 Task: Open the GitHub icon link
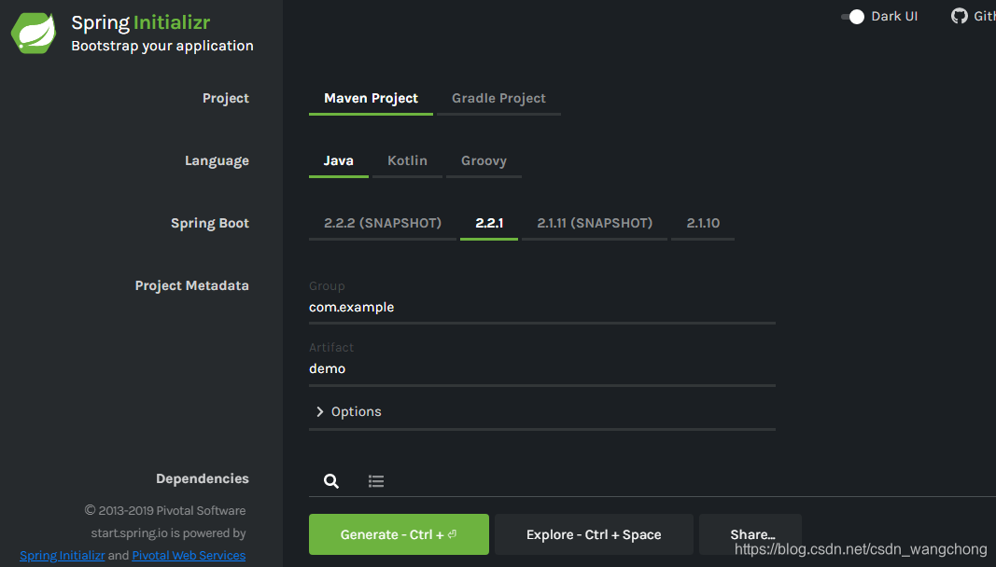tap(960, 16)
